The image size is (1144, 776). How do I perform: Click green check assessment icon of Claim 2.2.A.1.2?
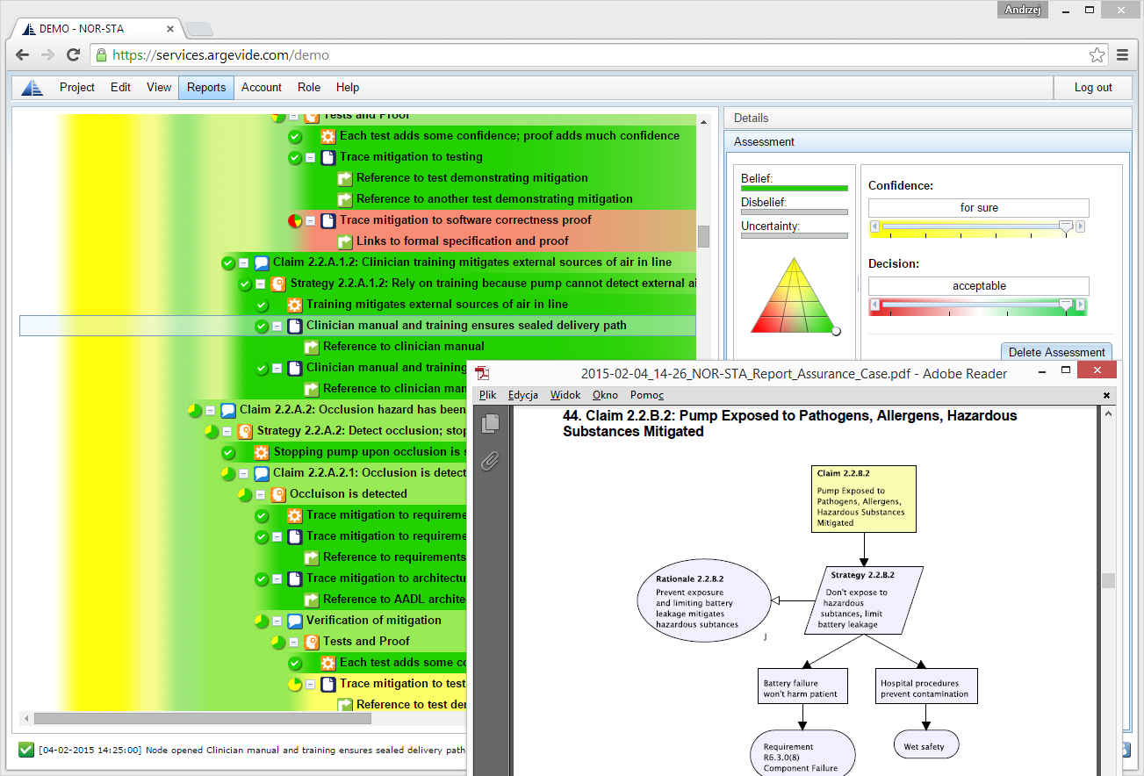pos(228,262)
